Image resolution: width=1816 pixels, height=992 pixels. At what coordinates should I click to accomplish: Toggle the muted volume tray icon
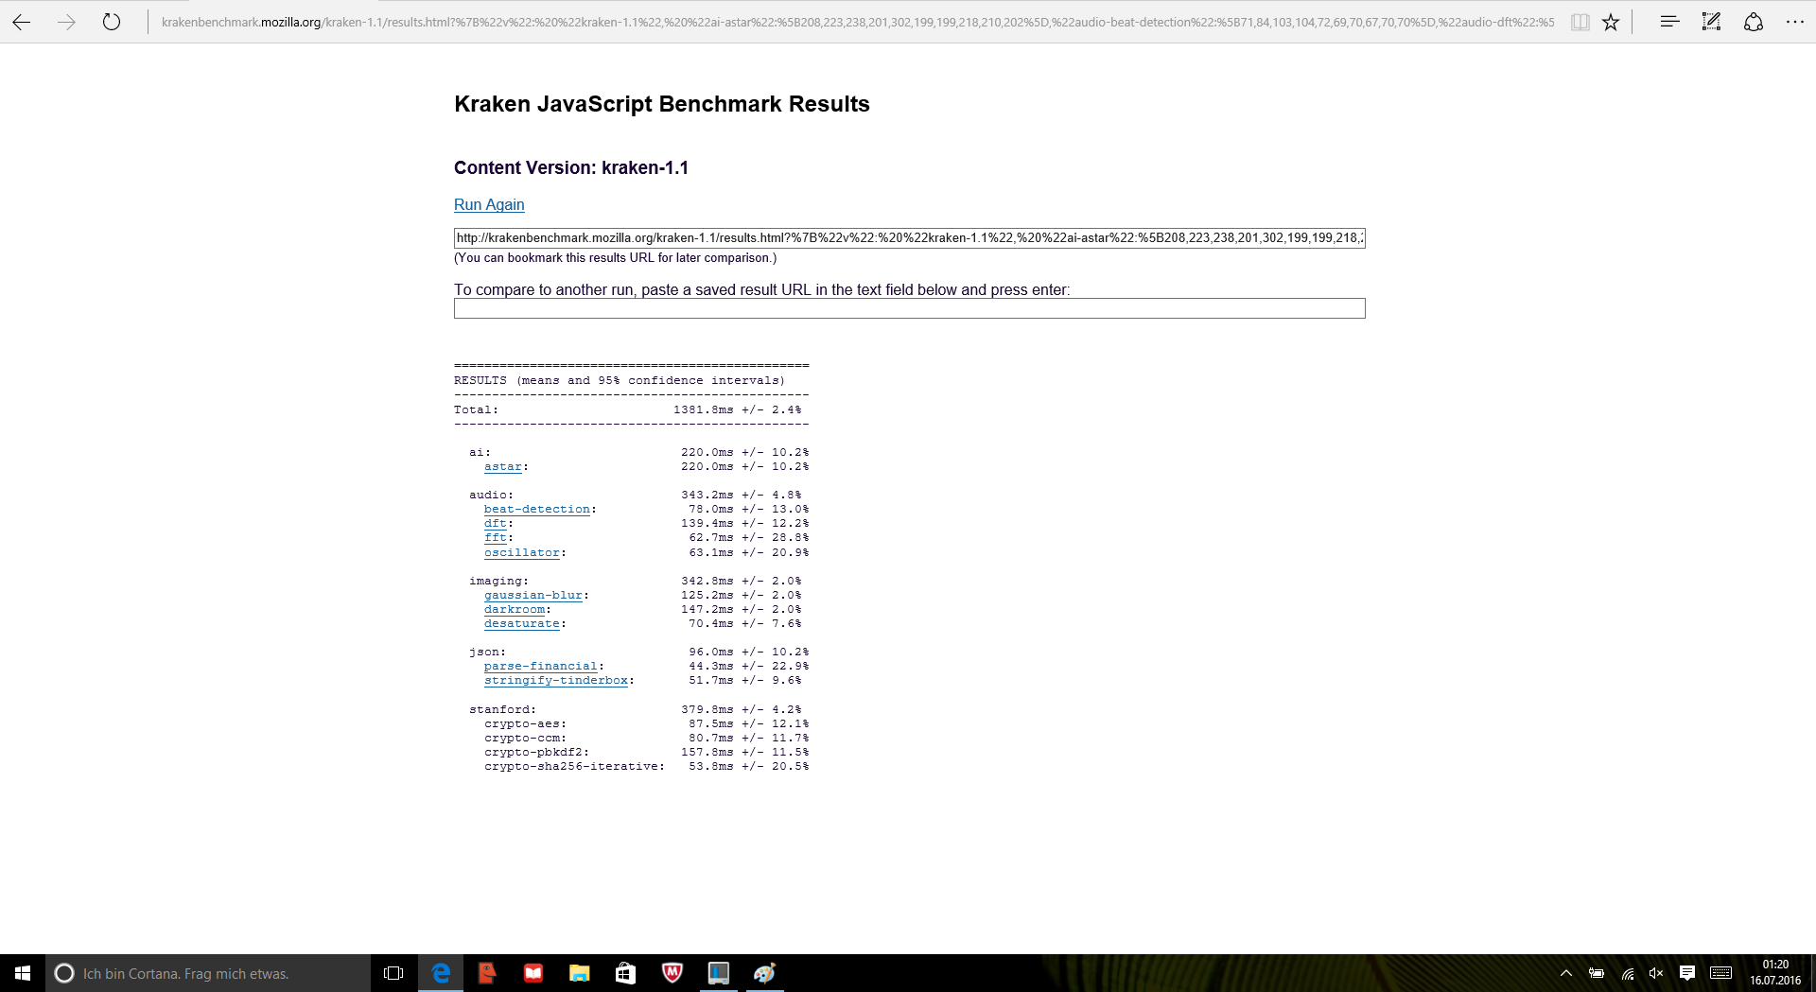coord(1656,973)
